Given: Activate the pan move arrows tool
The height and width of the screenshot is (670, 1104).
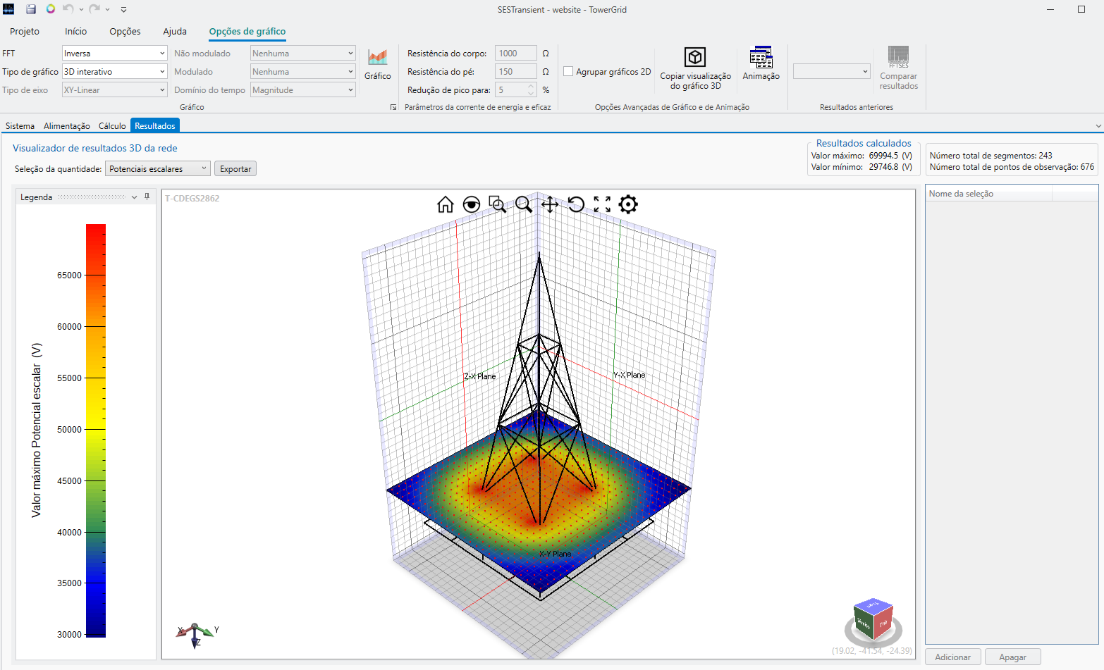Looking at the screenshot, I should 550,204.
